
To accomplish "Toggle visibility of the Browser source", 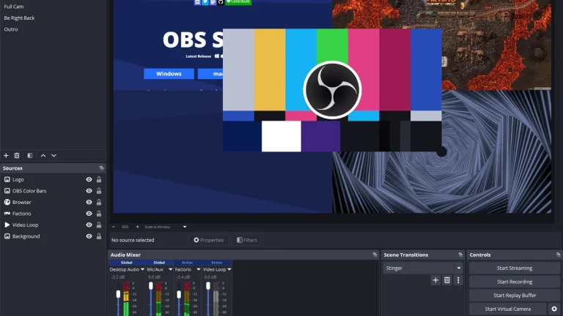I will (89, 202).
